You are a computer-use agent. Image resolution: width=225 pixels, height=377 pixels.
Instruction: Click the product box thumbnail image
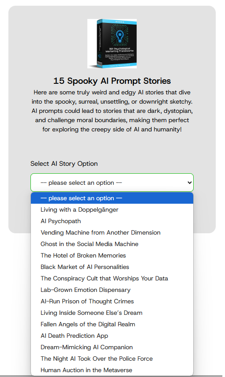[112, 44]
